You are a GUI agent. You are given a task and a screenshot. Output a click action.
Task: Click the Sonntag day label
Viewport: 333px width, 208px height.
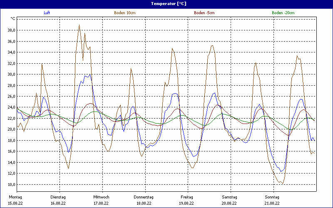click(272, 197)
